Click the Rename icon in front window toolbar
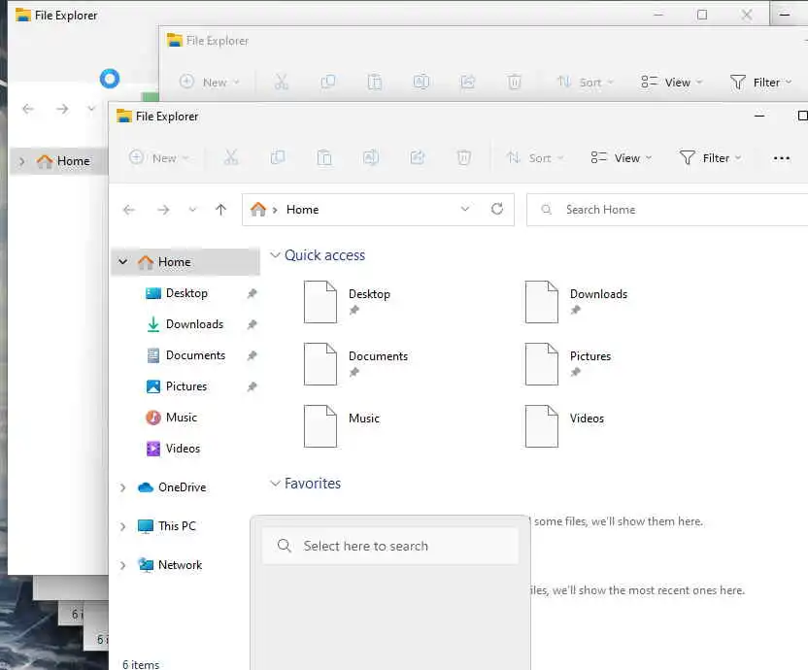The image size is (808, 670). tap(371, 157)
